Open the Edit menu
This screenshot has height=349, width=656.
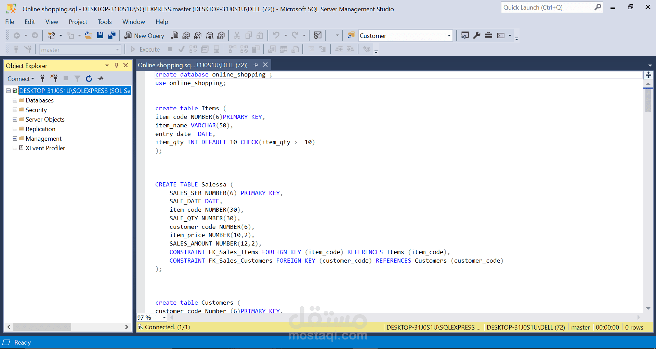[30, 22]
